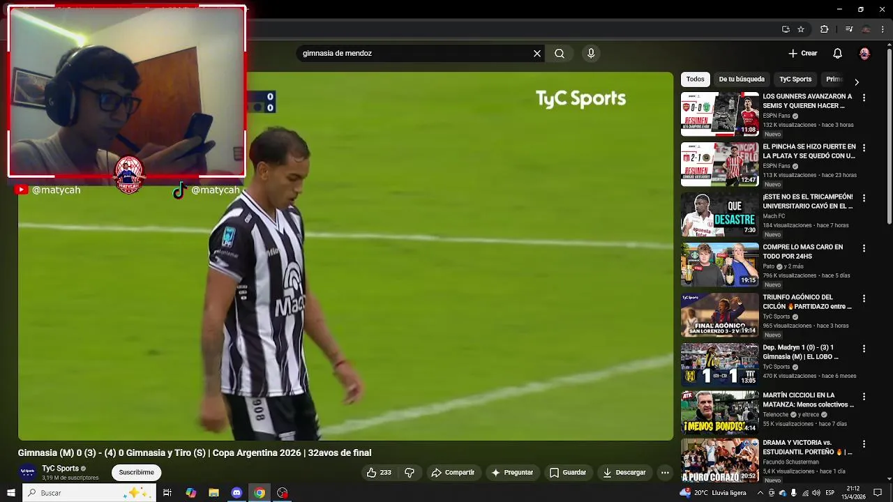Clear the YouTube search field text
The width and height of the screenshot is (893, 502).
pos(537,53)
